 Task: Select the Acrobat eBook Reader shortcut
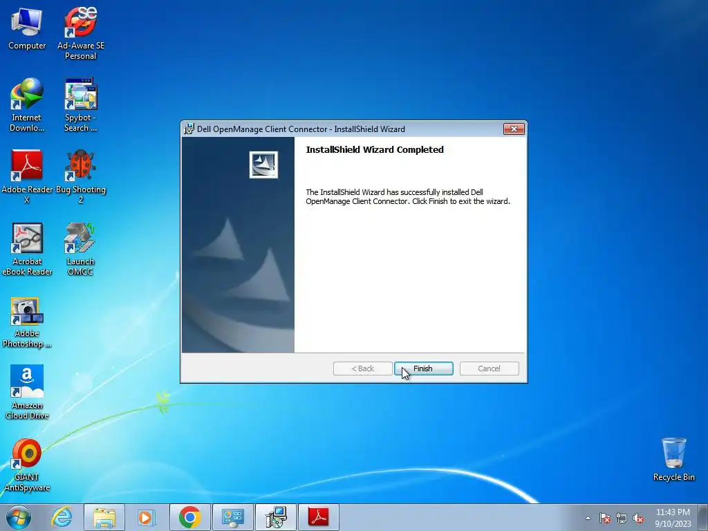27,249
